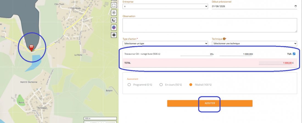Open the map layers panel icon
302x123 pixels.
tap(114, 20)
